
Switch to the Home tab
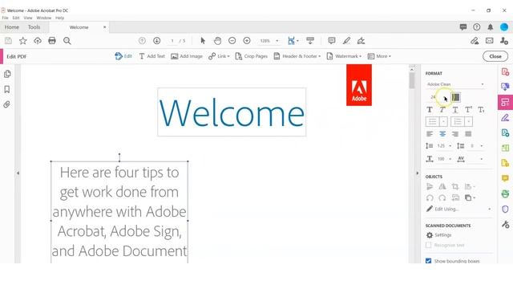click(x=12, y=27)
